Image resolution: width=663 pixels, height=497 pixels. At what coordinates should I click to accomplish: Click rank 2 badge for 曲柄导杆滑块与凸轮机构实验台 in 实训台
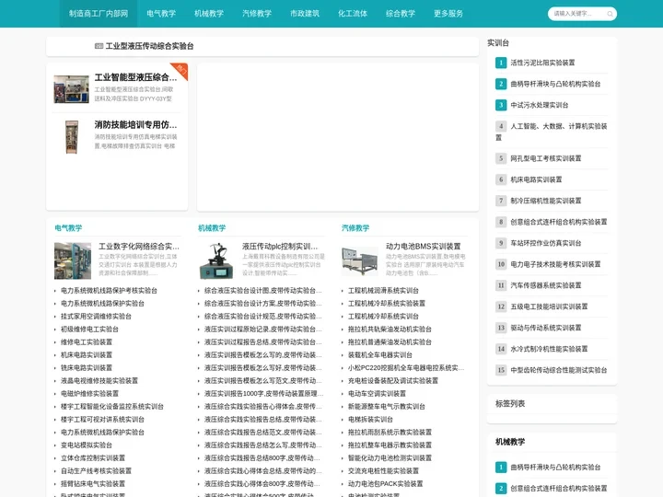501,84
